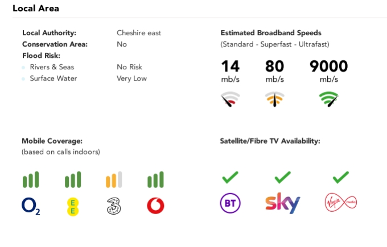The image size is (387, 247).
Task: Click the Cheshire east local authority value
Action: pos(139,33)
